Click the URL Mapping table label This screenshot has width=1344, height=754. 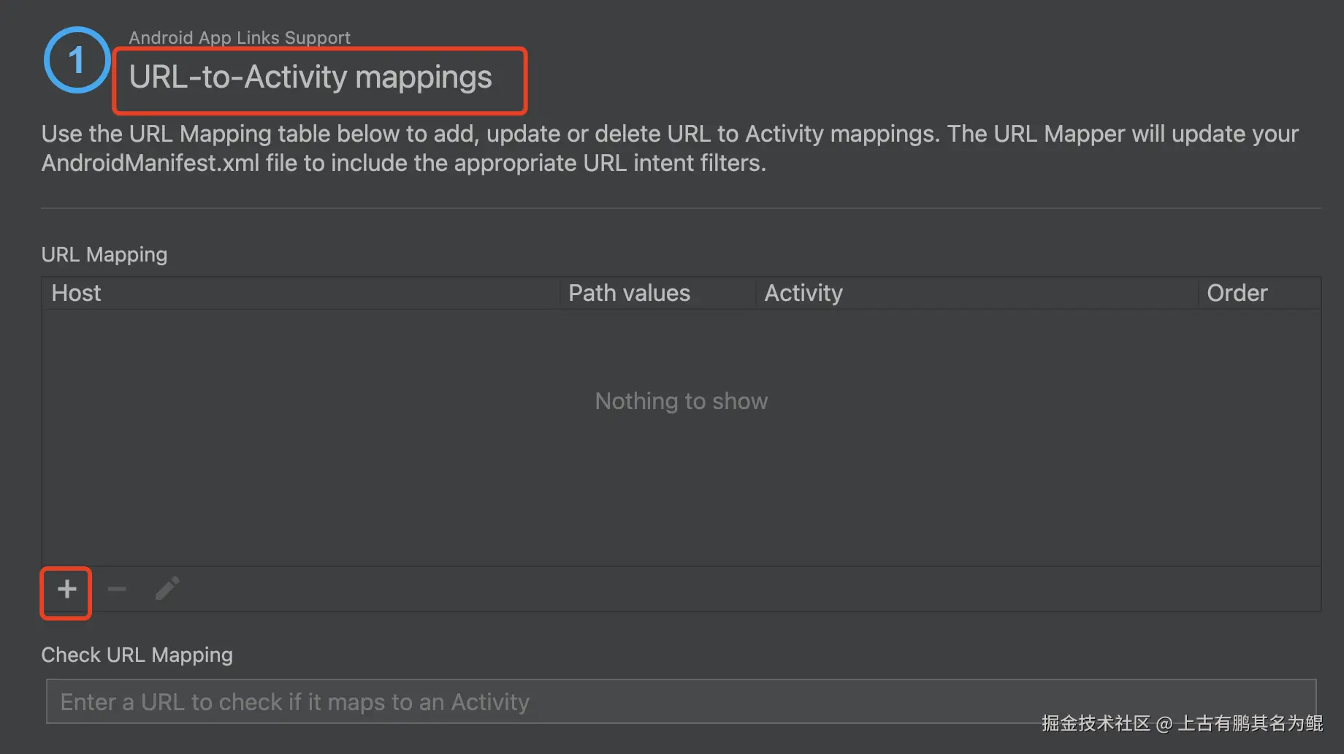[x=104, y=254]
